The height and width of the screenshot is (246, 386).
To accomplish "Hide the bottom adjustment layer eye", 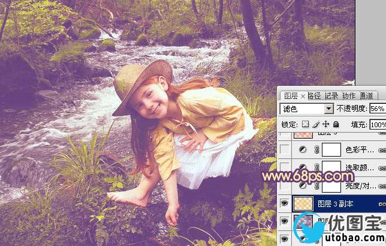I will pos(284,239).
